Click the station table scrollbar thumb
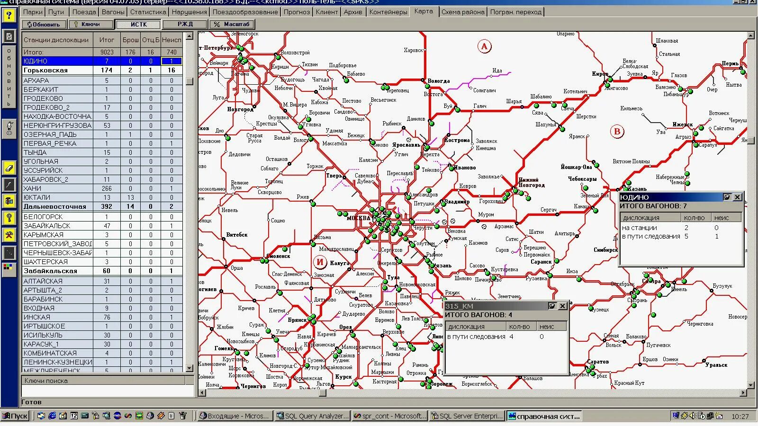This screenshot has width=758, height=426. pos(189,81)
